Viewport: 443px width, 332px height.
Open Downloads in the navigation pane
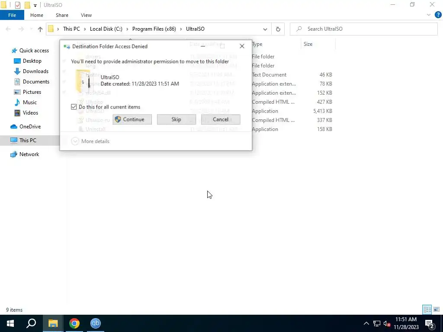(x=31, y=71)
